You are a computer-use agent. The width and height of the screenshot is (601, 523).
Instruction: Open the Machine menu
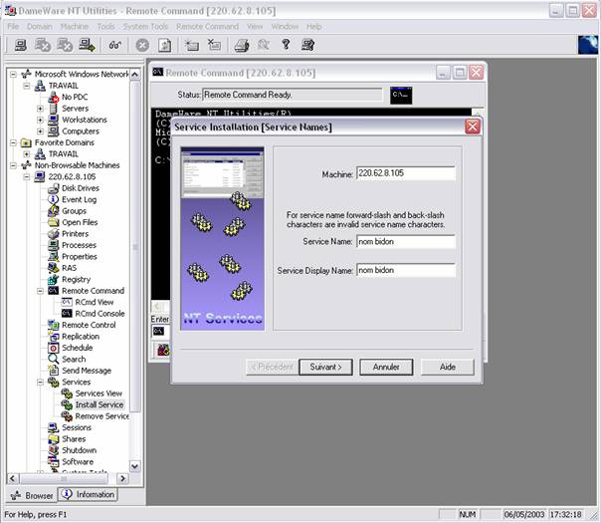[x=75, y=27]
